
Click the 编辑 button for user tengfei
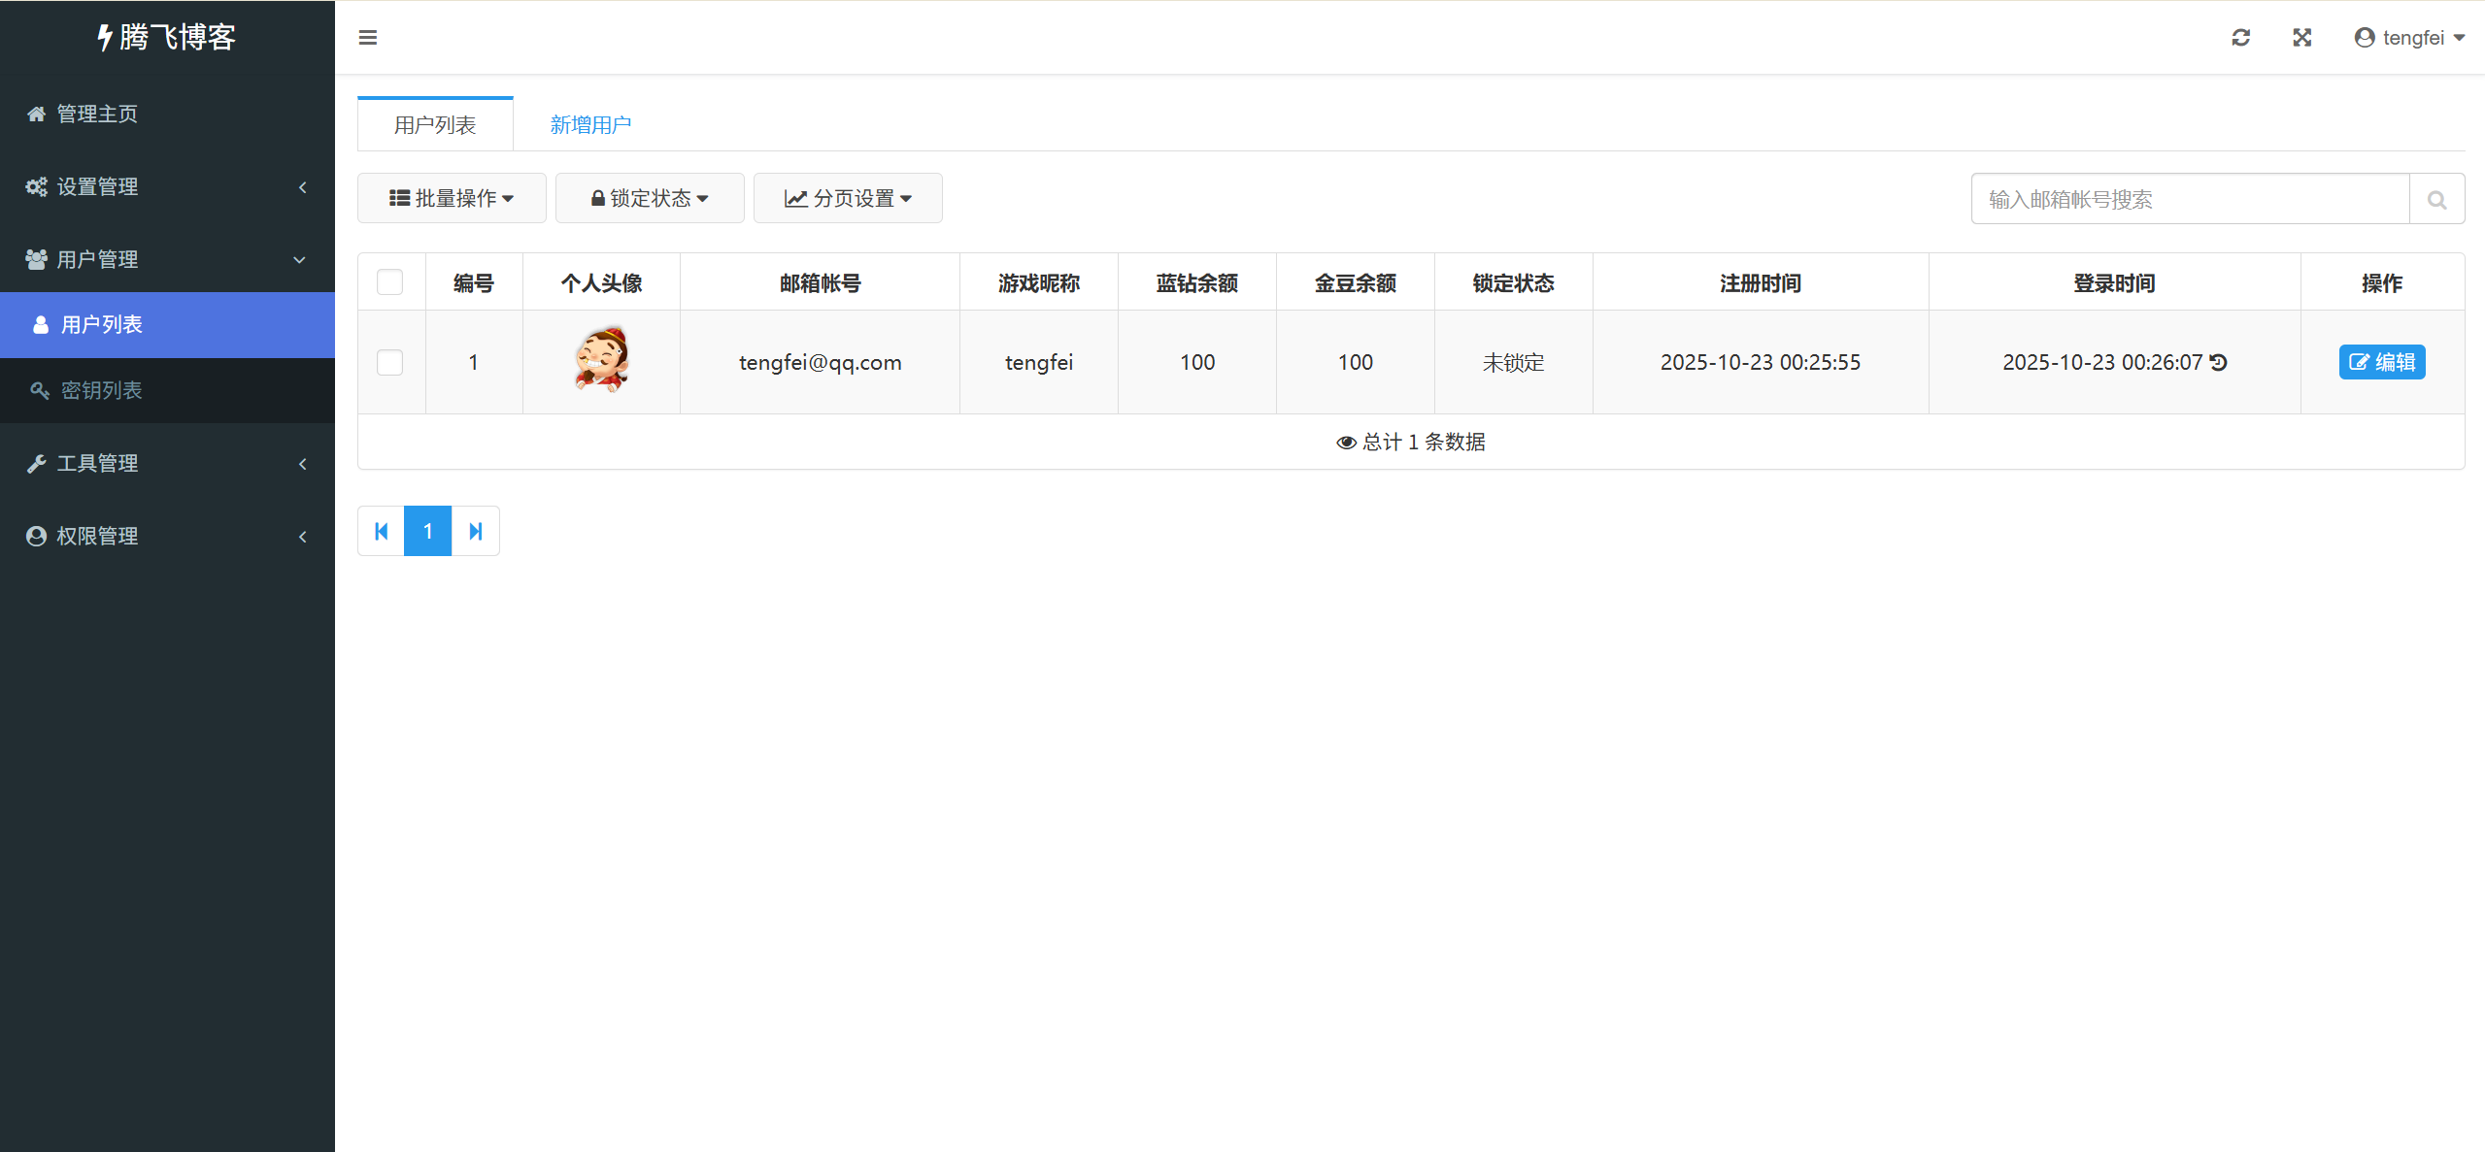(2382, 362)
